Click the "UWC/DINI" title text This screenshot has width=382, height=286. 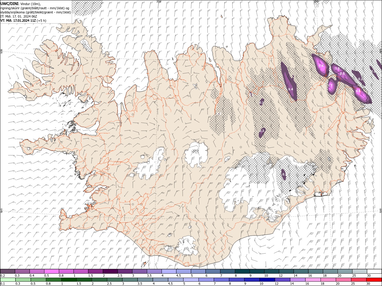coord(9,4)
